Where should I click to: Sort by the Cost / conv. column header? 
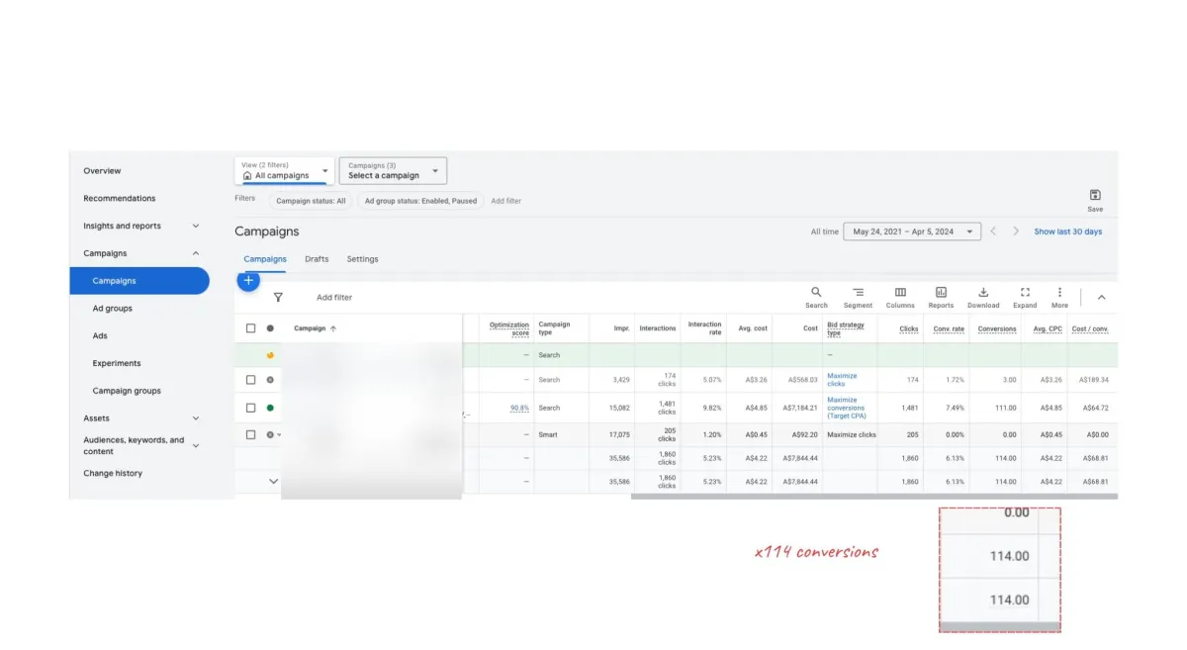(x=1090, y=328)
